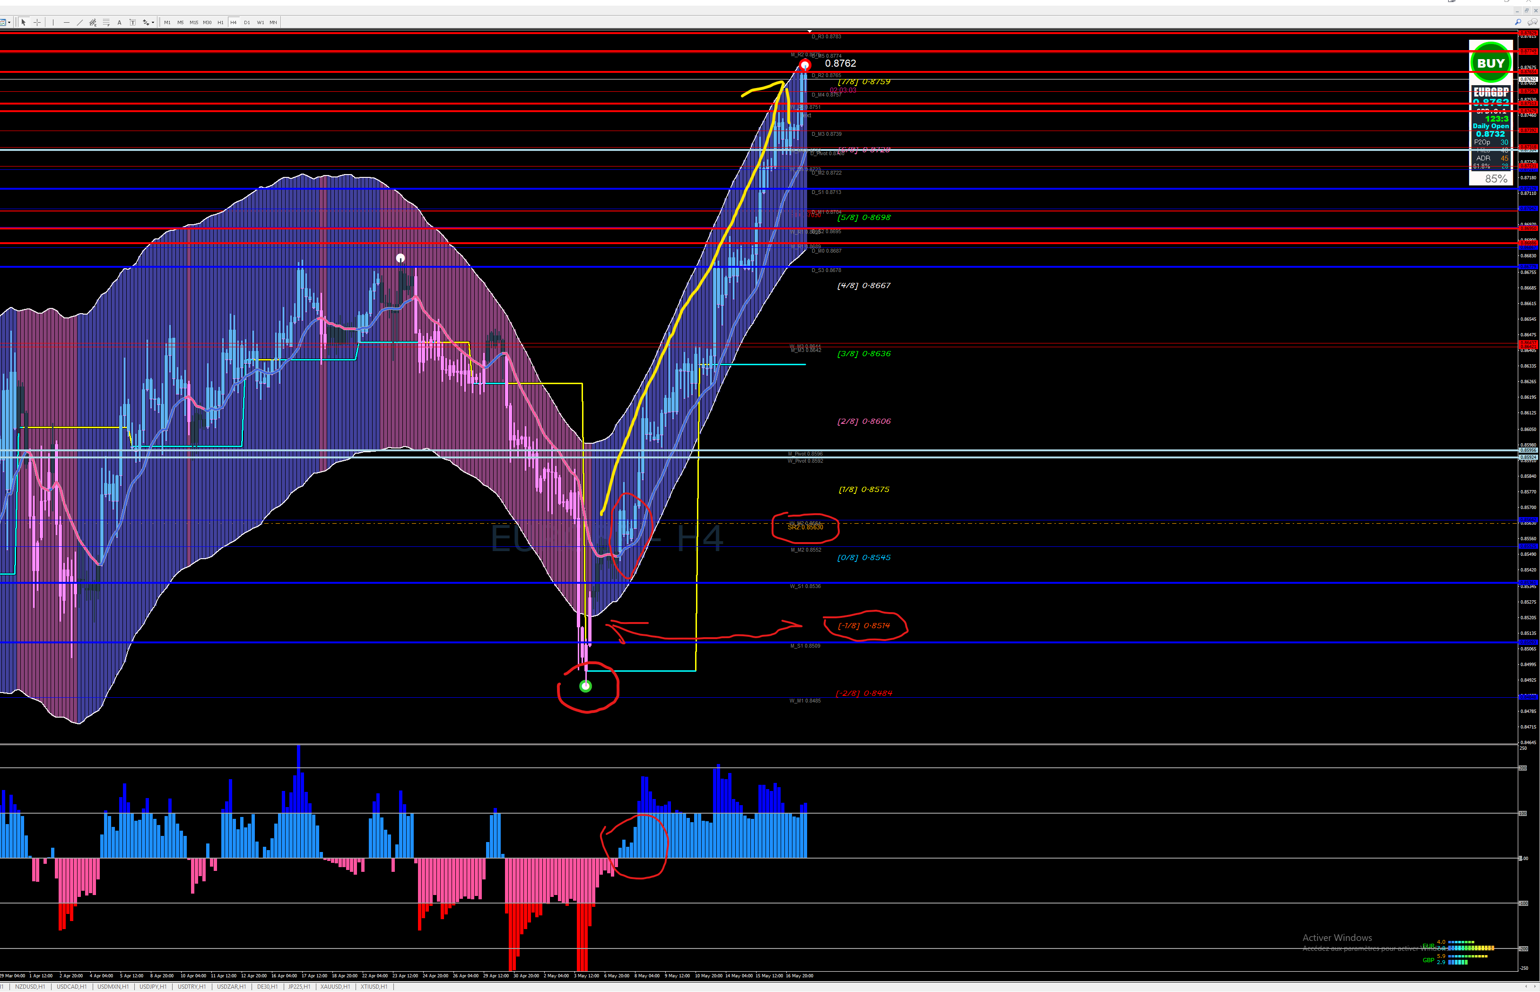Image resolution: width=1540 pixels, height=992 pixels.
Task: Choose the Fibonacci retracement tool
Action: coord(106,23)
